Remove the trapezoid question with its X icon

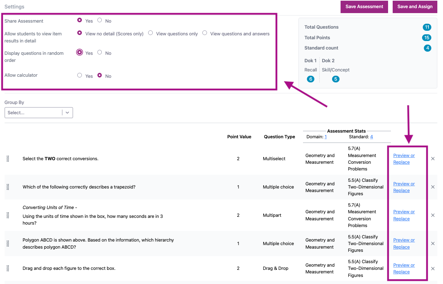click(433, 187)
